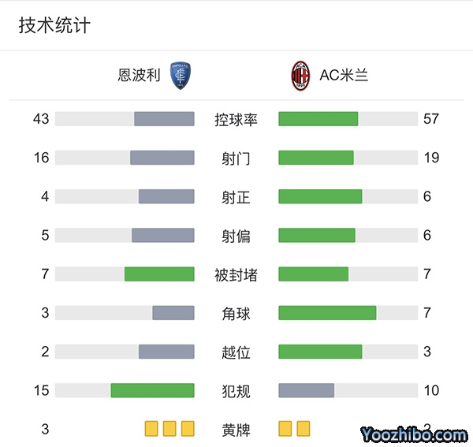
Task: Click AC Milan's green 角球 corner bar
Action: [x=327, y=313]
